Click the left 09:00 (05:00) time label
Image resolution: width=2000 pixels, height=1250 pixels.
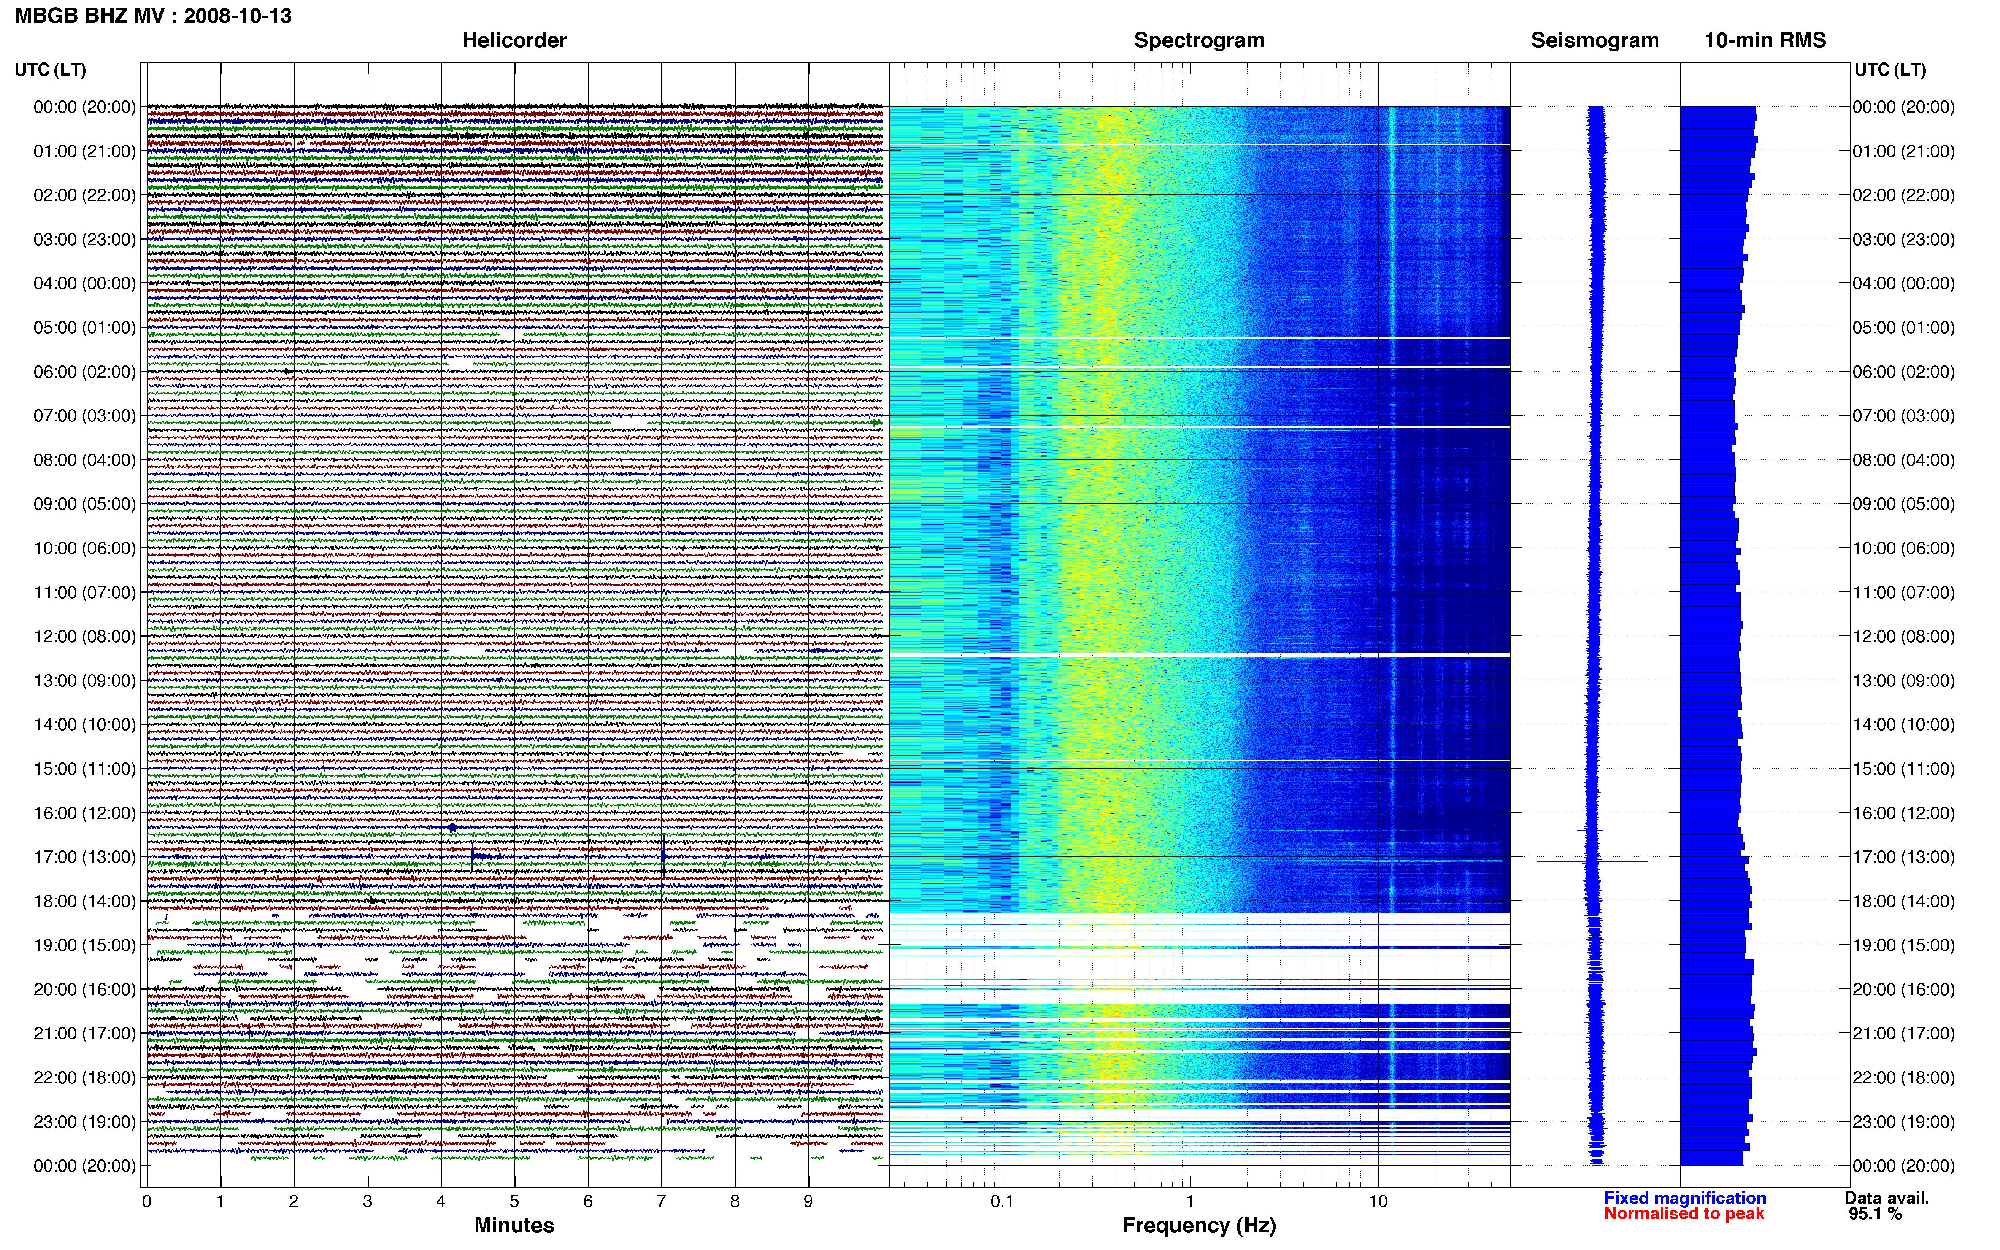tap(84, 504)
